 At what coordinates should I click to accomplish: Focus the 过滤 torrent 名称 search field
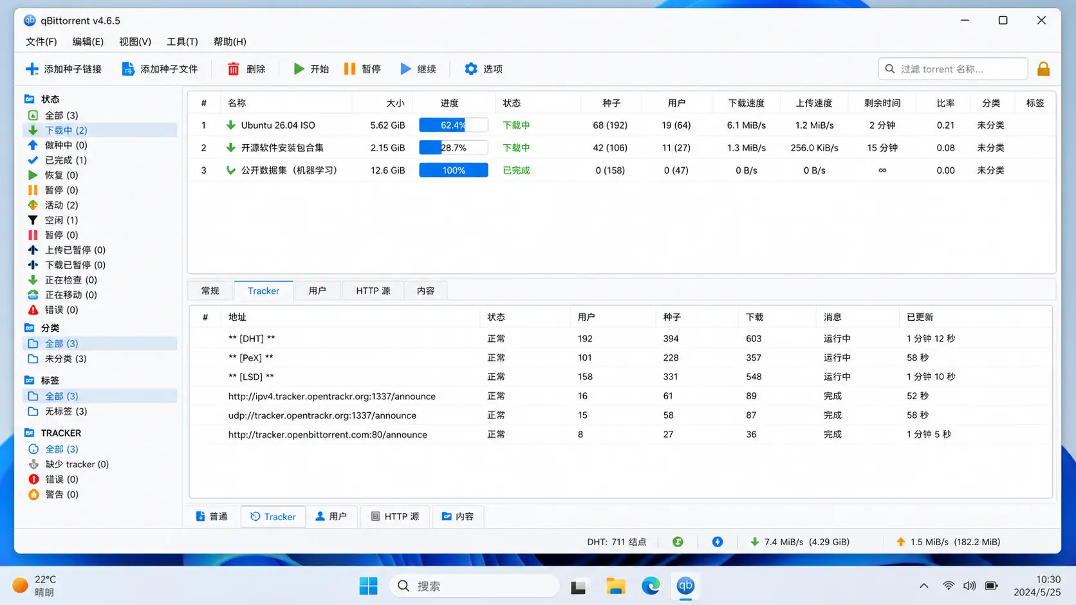[952, 69]
